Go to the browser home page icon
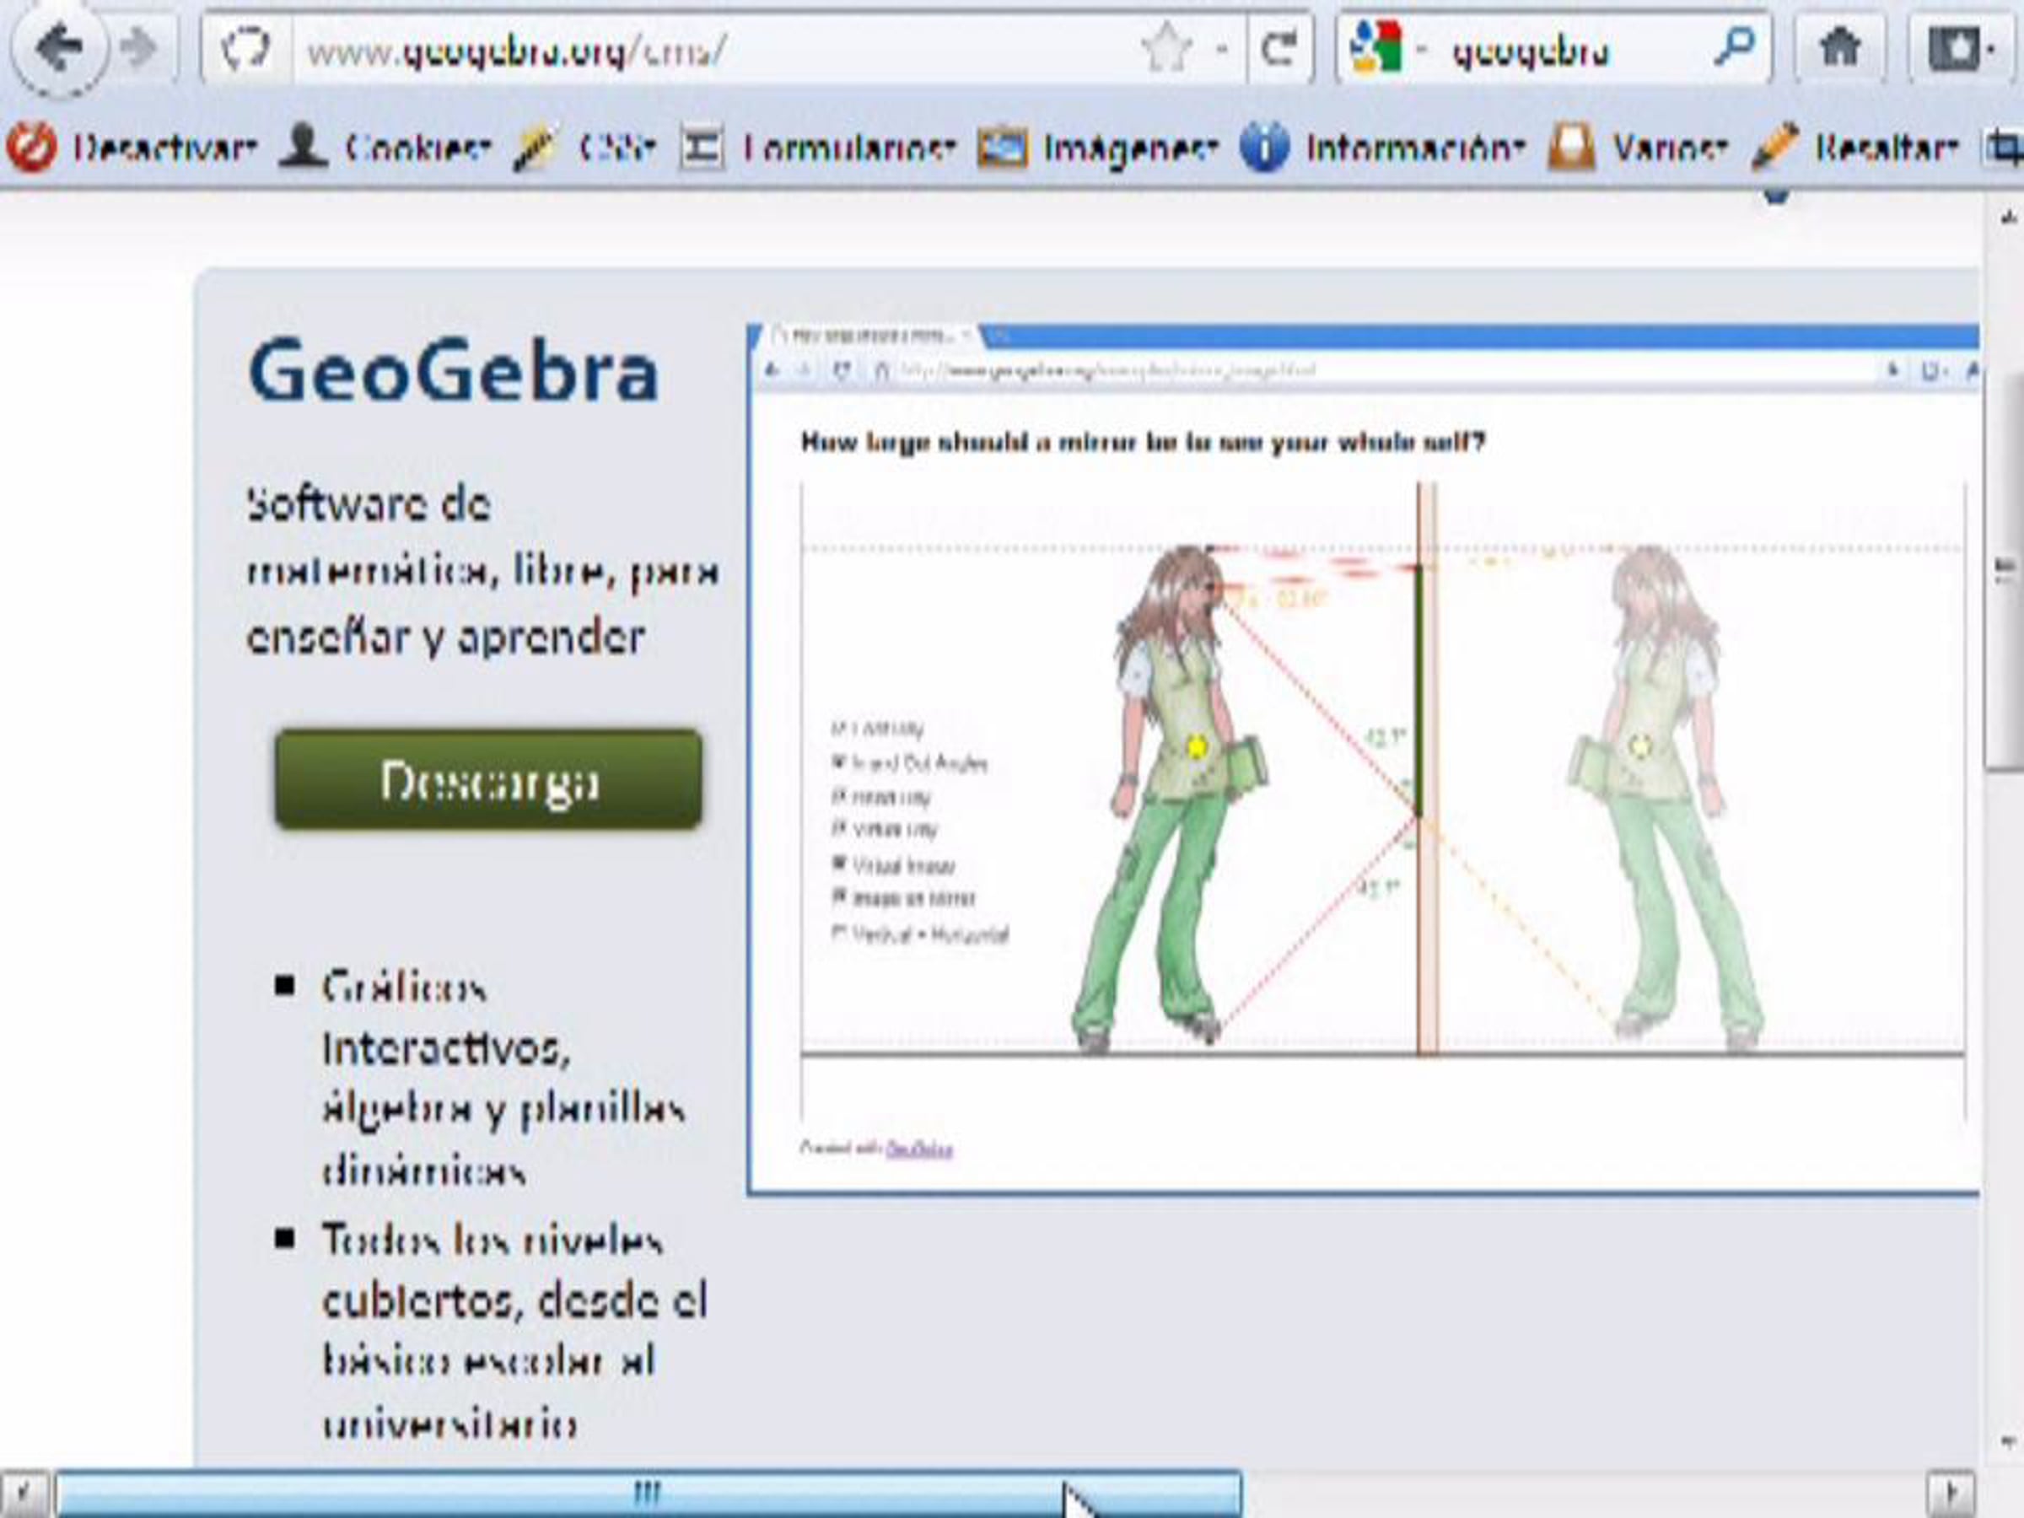 (1840, 49)
